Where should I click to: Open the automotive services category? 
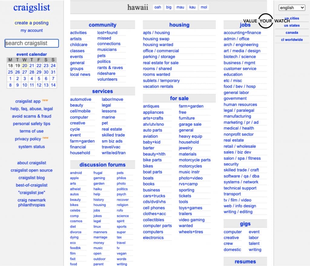coord(81,99)
